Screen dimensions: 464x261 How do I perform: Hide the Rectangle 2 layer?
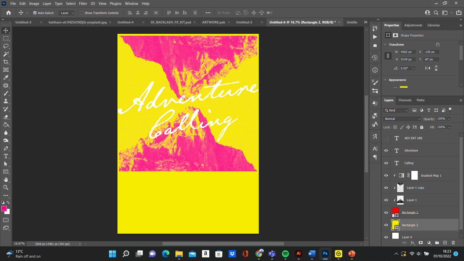(386, 225)
